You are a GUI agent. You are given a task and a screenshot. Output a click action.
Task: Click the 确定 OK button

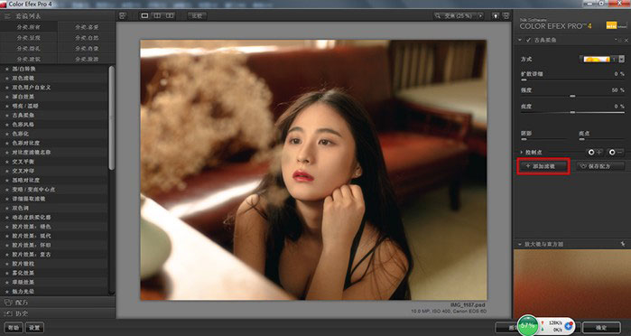601,328
